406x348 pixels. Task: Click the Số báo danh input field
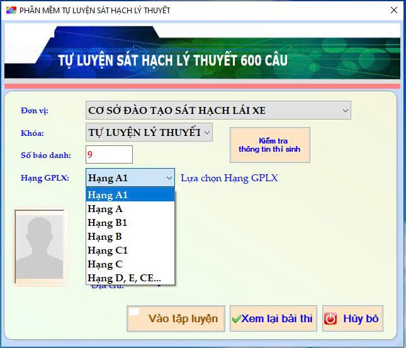pos(109,154)
